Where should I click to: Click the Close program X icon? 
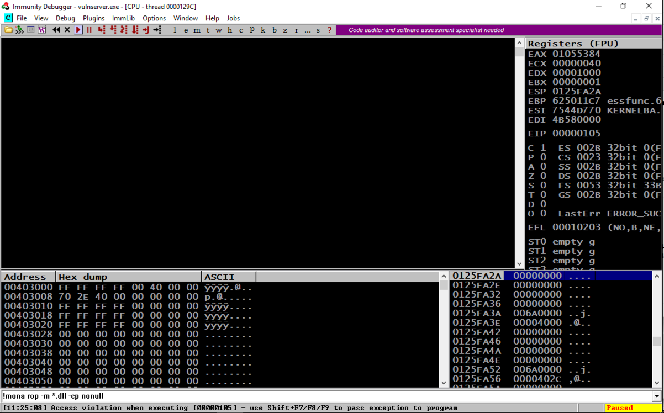click(67, 30)
